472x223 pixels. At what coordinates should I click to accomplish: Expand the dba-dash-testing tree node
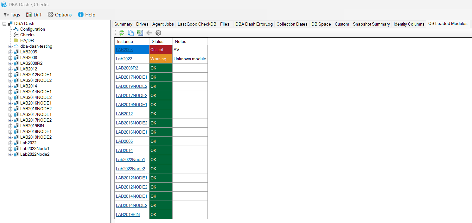click(10, 46)
